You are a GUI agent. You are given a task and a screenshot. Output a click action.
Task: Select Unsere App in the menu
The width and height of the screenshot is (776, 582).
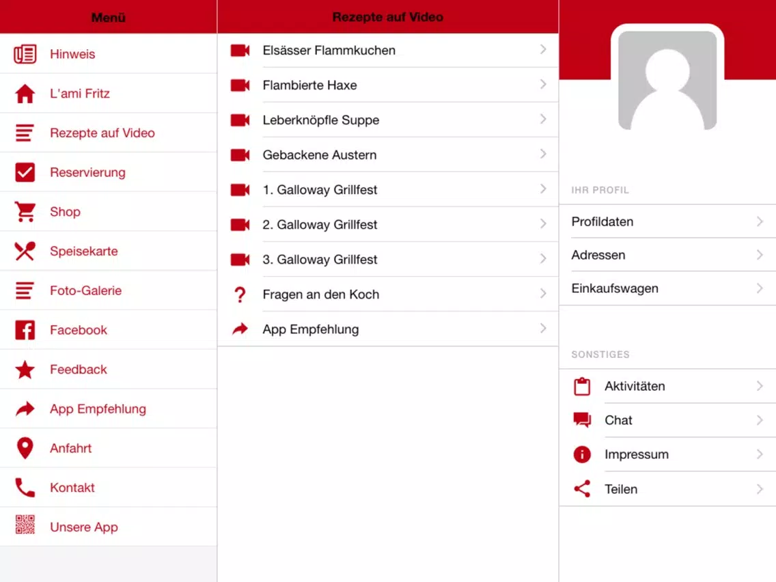(x=109, y=527)
